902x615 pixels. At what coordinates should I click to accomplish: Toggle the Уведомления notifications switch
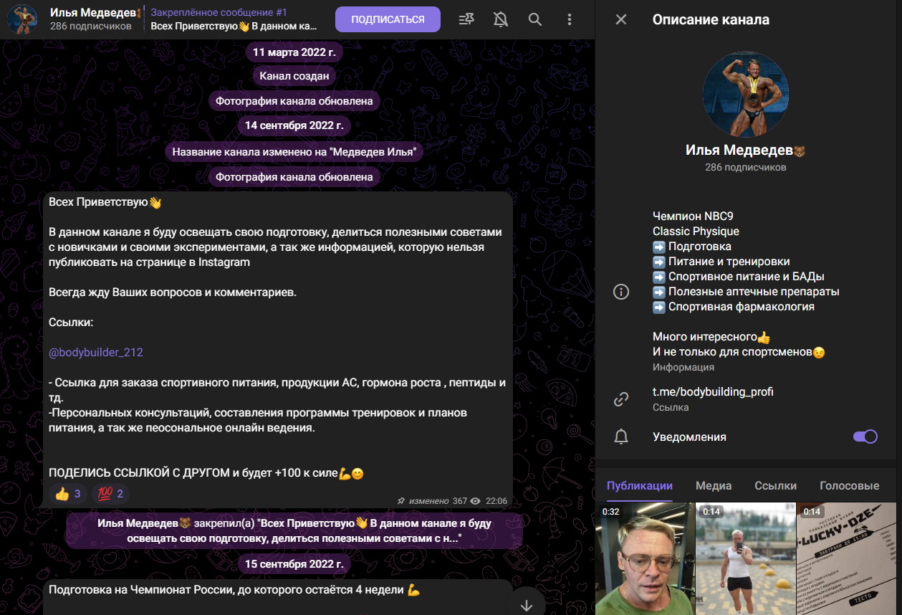865,437
